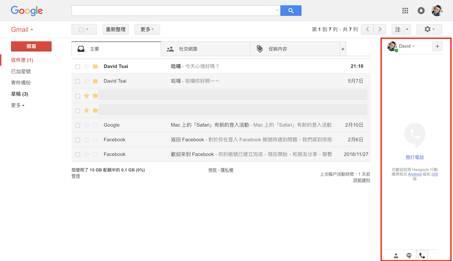Select checkbox for first David Tsai email

point(78,66)
